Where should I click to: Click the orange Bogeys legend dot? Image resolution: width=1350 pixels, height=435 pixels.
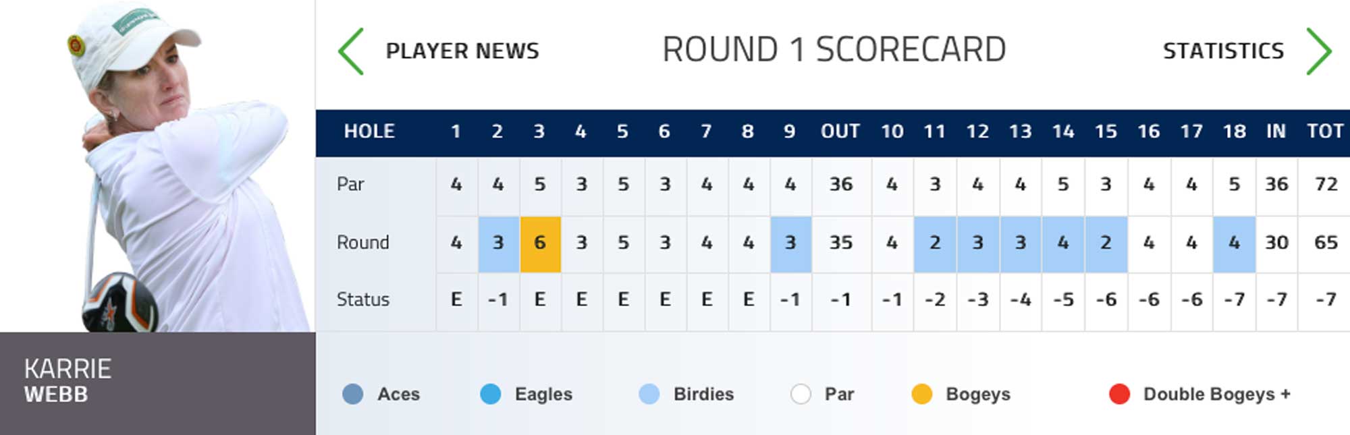[921, 394]
